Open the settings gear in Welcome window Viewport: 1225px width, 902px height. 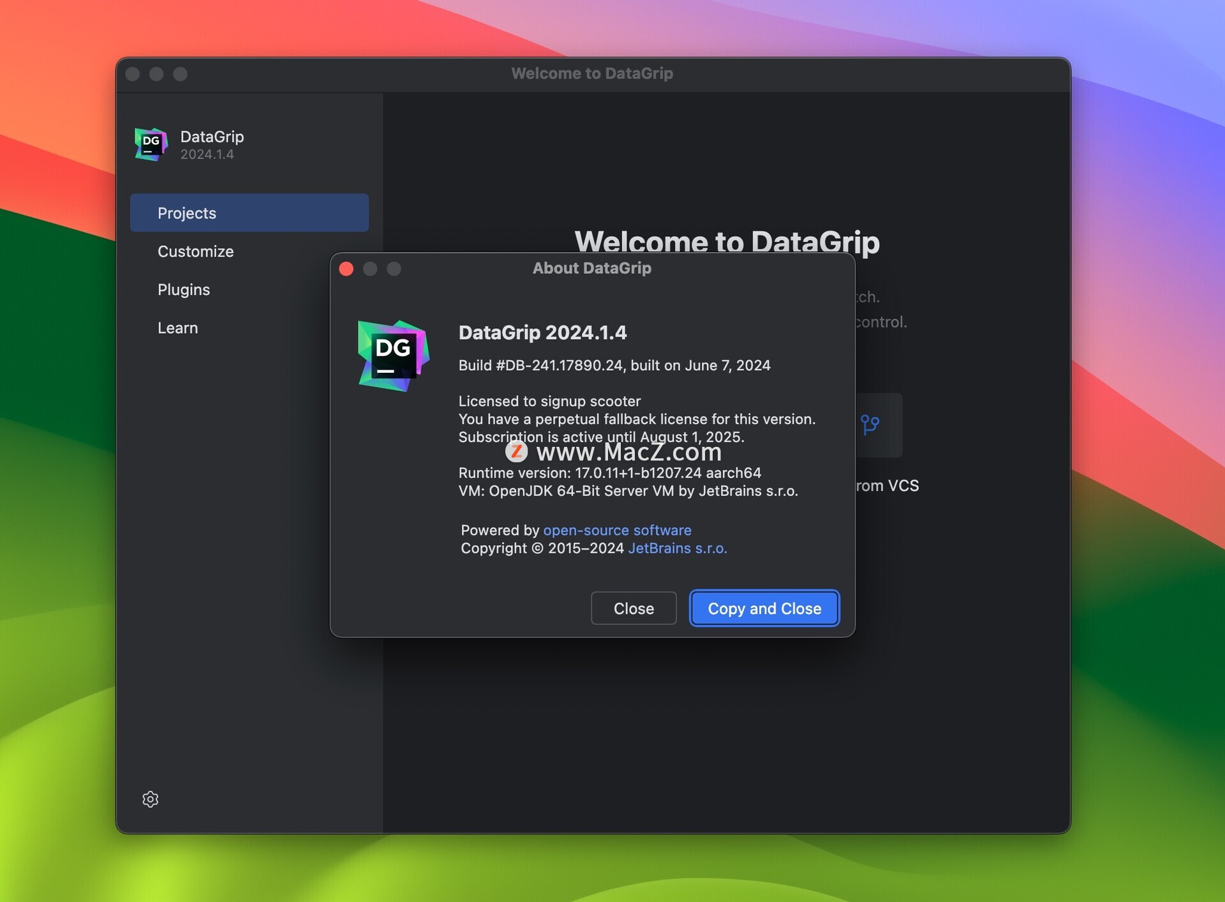[x=150, y=799]
